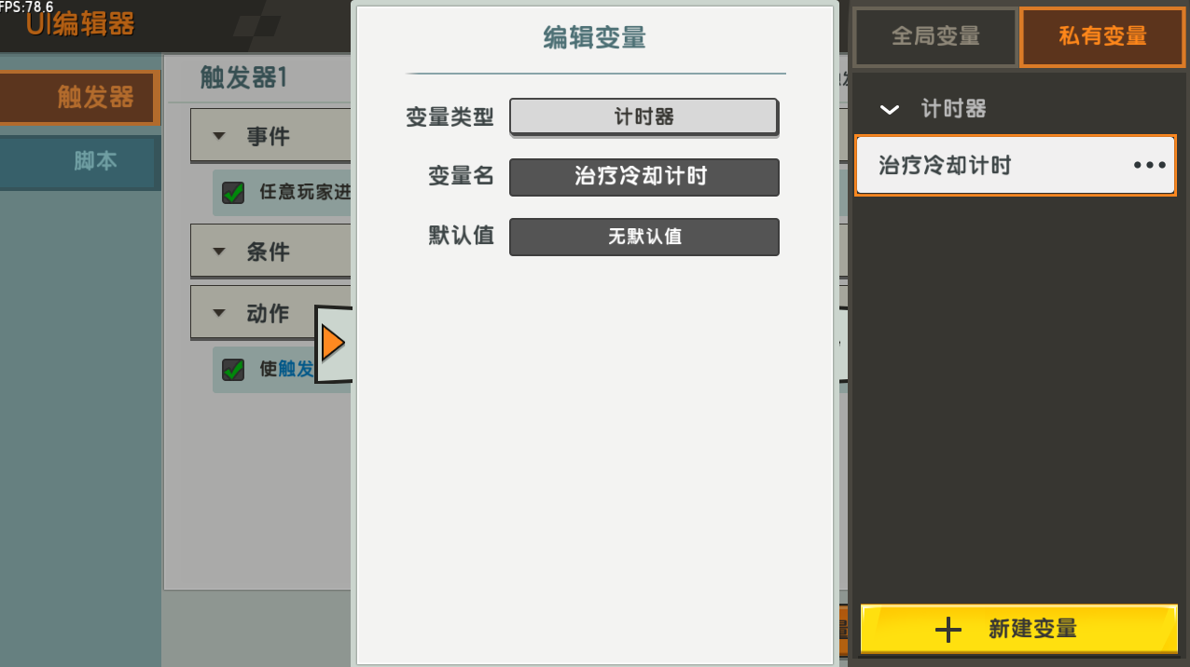The image size is (1190, 667).
Task: Toggle the 任意玩家进 event checkbox
Action: [233, 193]
